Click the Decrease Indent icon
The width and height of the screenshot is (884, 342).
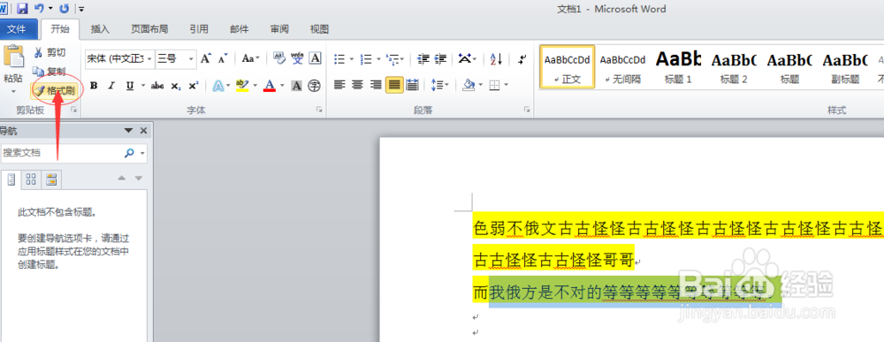(423, 58)
